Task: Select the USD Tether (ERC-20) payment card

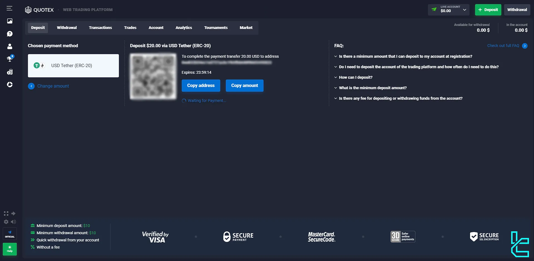Action: [73, 66]
